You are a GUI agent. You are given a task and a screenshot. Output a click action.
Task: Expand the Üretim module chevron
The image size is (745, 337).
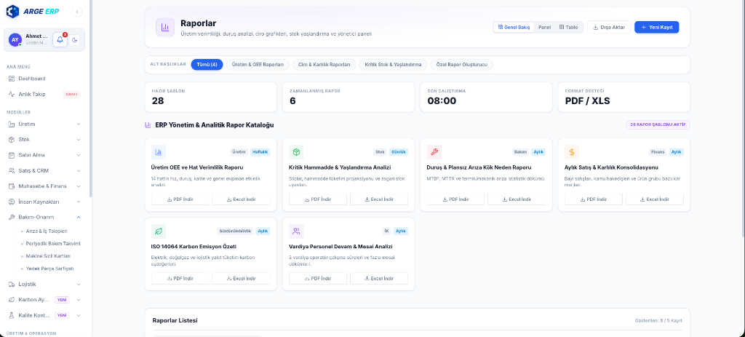tap(79, 124)
